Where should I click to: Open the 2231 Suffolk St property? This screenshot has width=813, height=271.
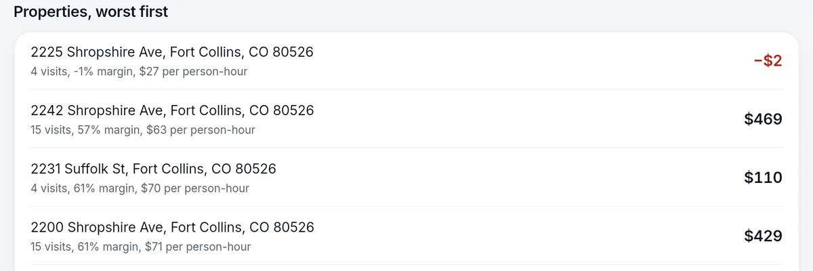406,178
